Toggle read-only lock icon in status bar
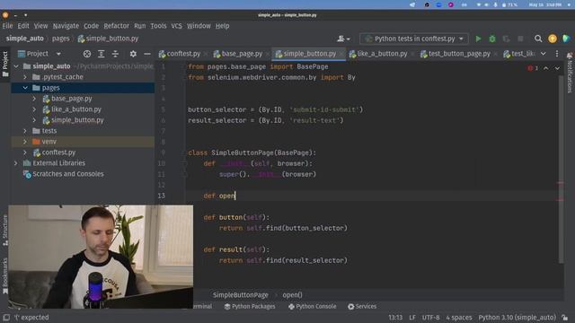 pyautogui.click(x=565, y=318)
